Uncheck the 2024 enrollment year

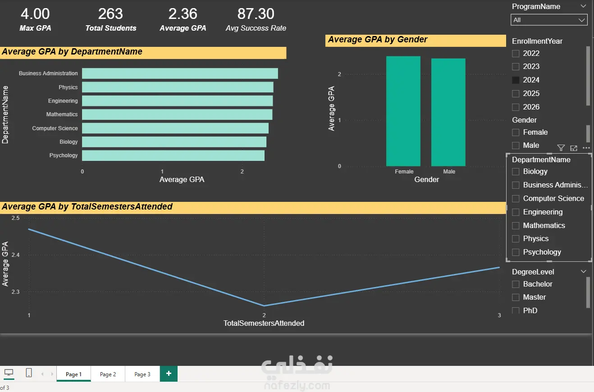coord(516,80)
